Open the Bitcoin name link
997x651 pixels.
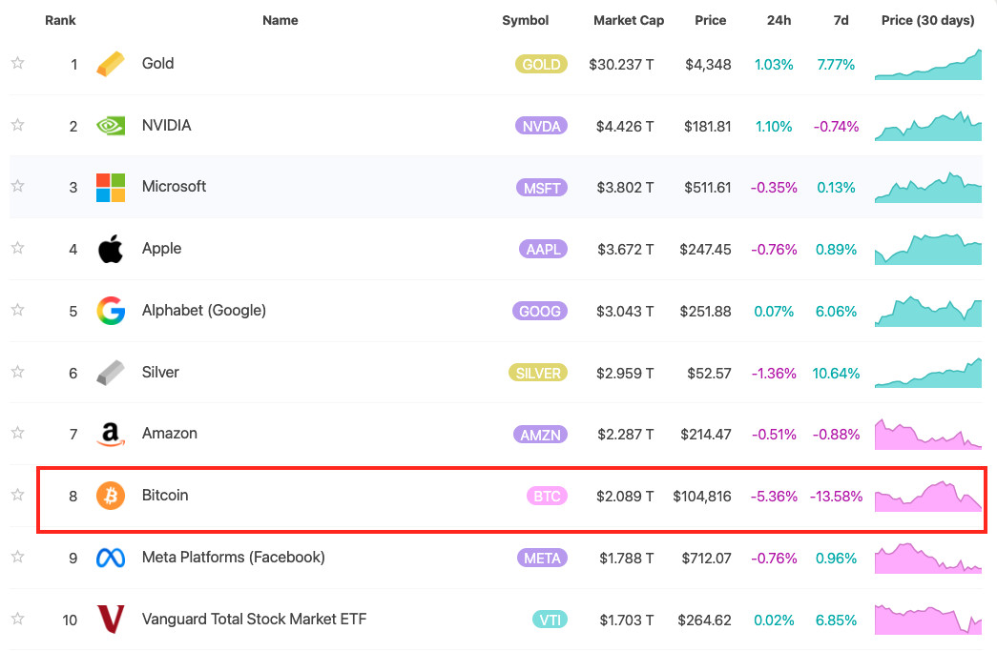[x=164, y=496]
